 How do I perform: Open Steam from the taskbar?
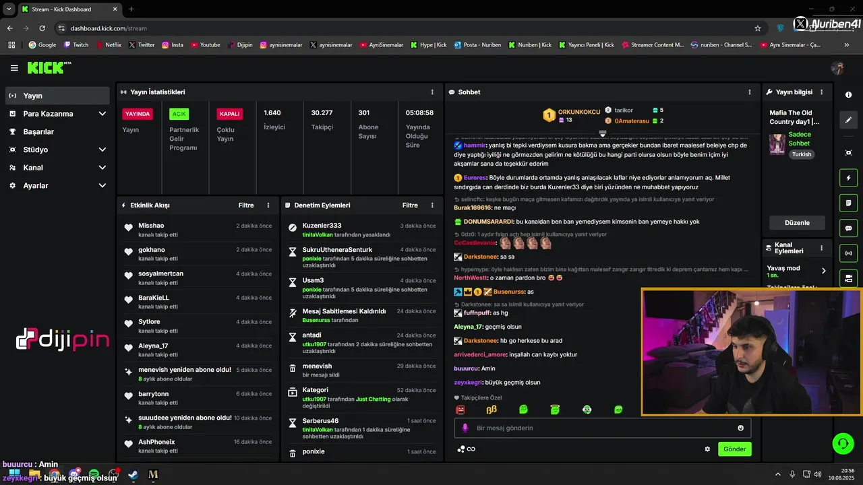(x=133, y=475)
